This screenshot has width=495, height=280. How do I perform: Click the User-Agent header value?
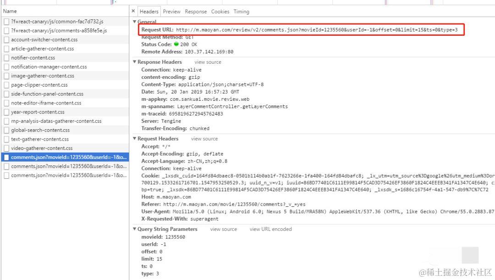point(333,212)
